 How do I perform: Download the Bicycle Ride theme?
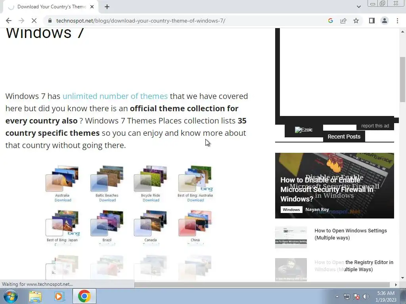tap(151, 200)
